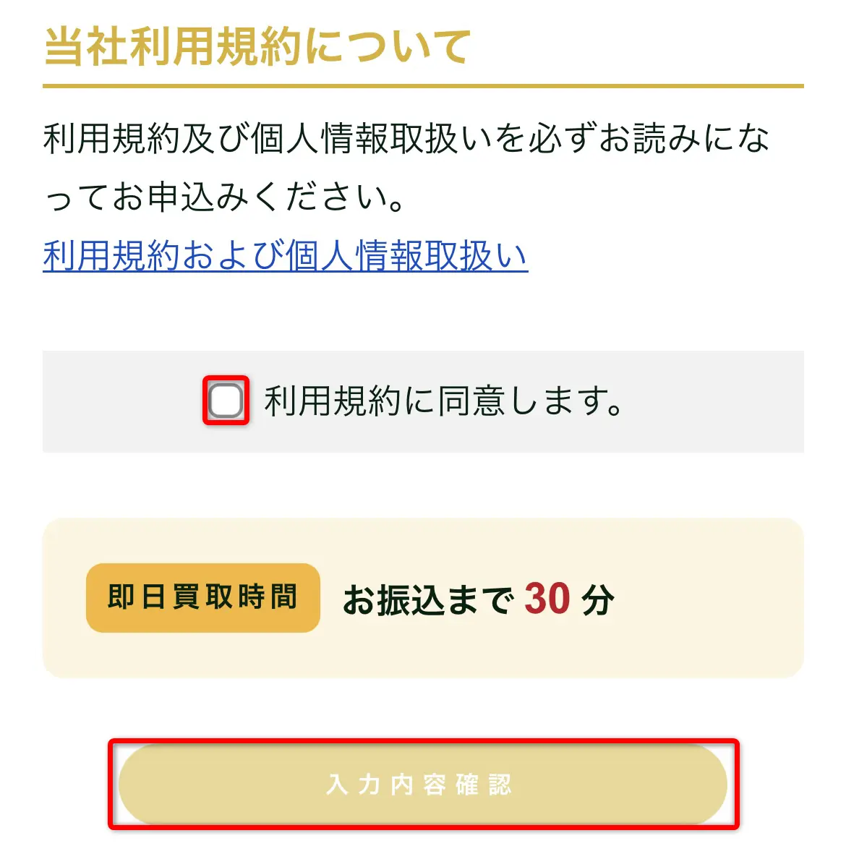Click the heading 当社利用規約について
Image resolution: width=846 pixels, height=846 pixels.
tap(257, 47)
